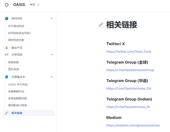The width and height of the screenshot is (170, 132).
Task: Click the link icon beside sidebar 相关链接
Action: pyautogui.click(x=6, y=113)
